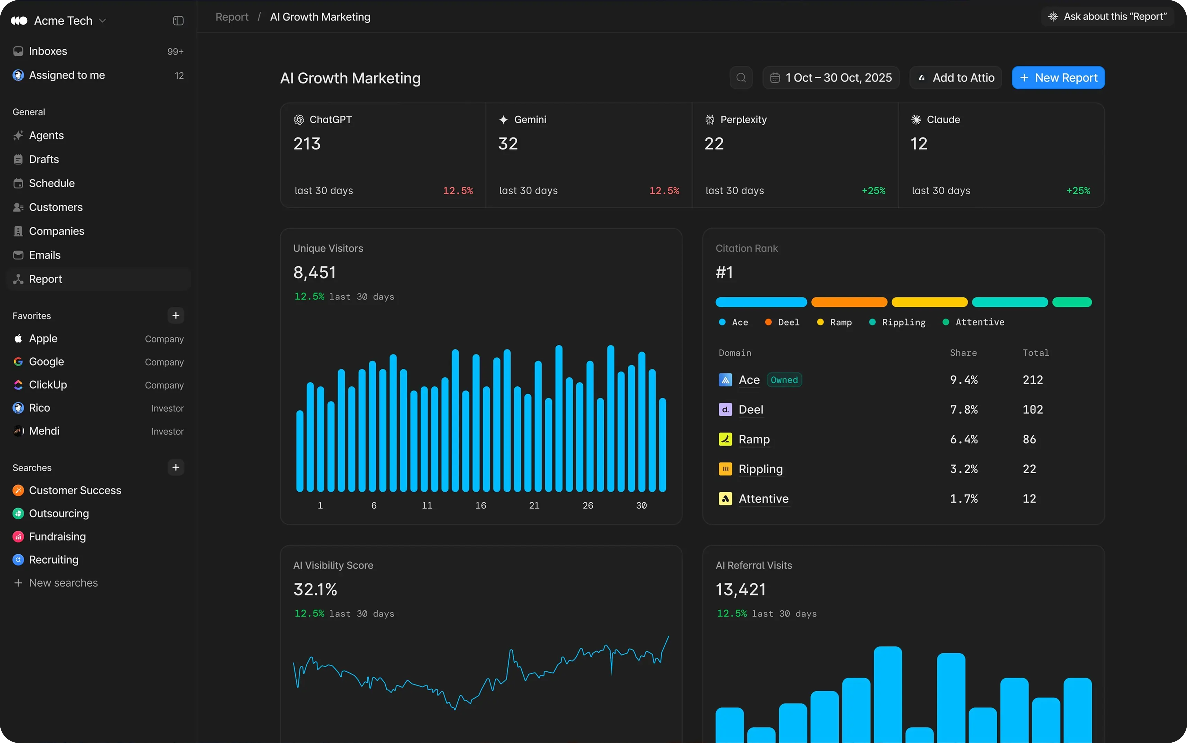Toggle the sidebar collapse icon
Screen dimensions: 1187x743
pyautogui.click(x=178, y=21)
